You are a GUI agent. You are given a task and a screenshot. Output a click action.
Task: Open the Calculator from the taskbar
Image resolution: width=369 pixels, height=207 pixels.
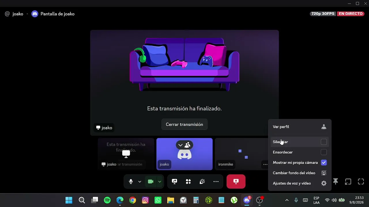pyautogui.click(x=196, y=200)
